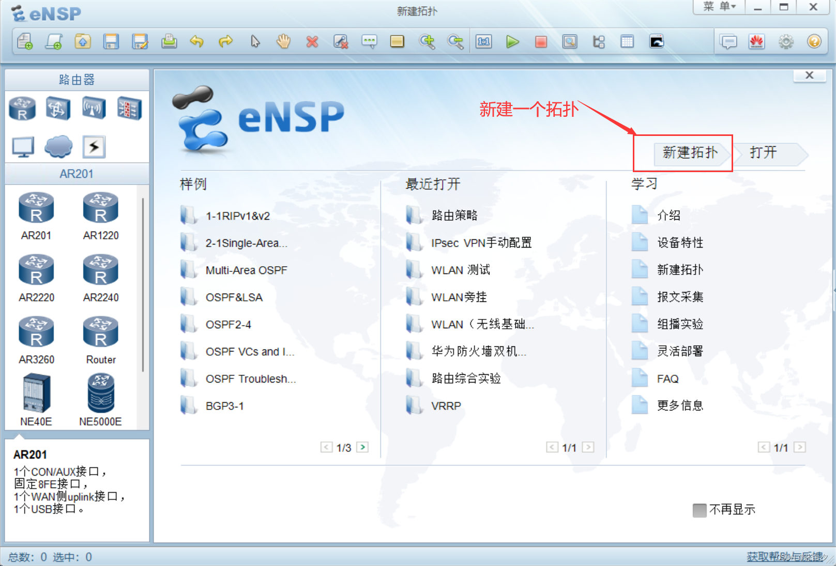The height and width of the screenshot is (566, 836).
Task: Open the 菜单 dropdown menu
Action: point(719,7)
